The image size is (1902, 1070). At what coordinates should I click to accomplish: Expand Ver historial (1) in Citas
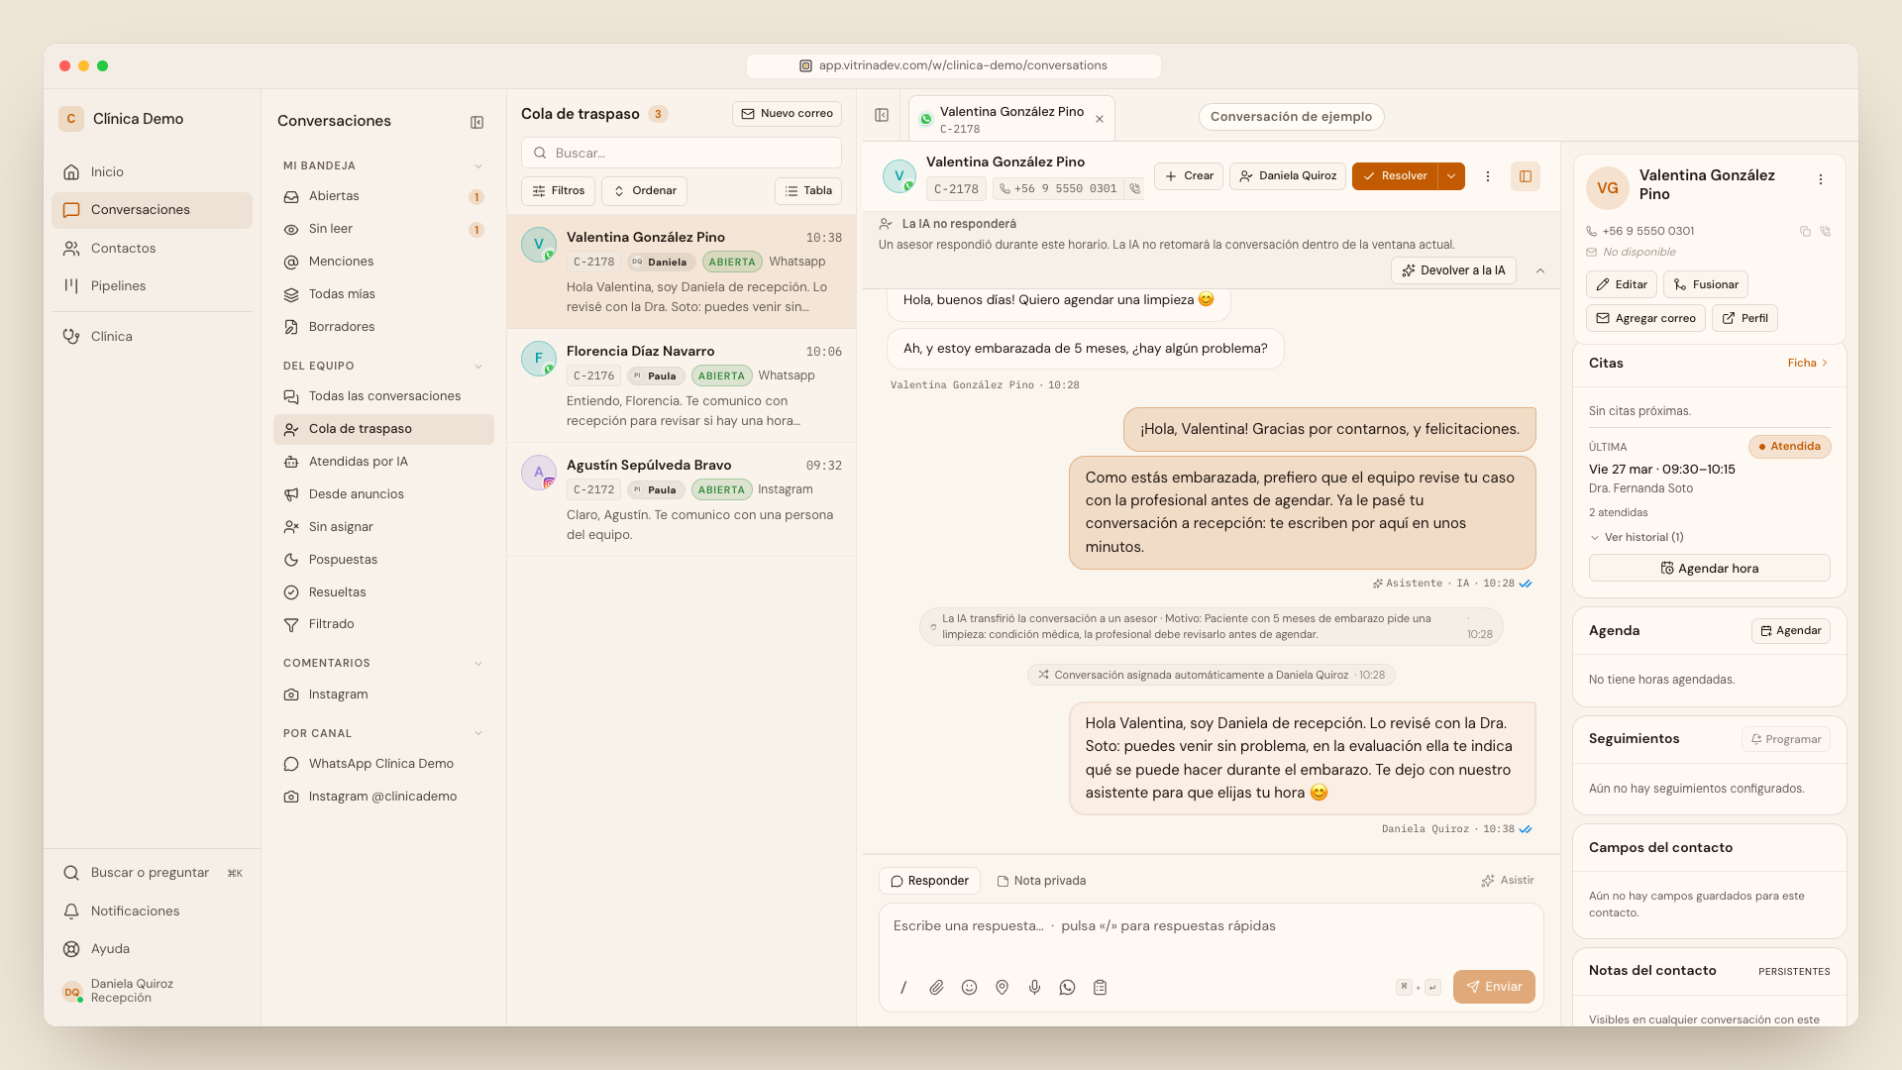click(x=1637, y=537)
